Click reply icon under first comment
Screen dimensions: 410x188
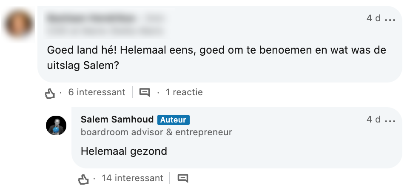tap(145, 92)
